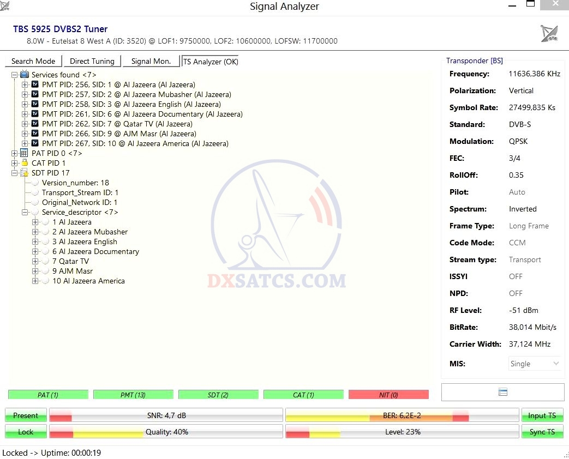Expand PMT PID 256 Al Jazeera node

tap(25, 84)
